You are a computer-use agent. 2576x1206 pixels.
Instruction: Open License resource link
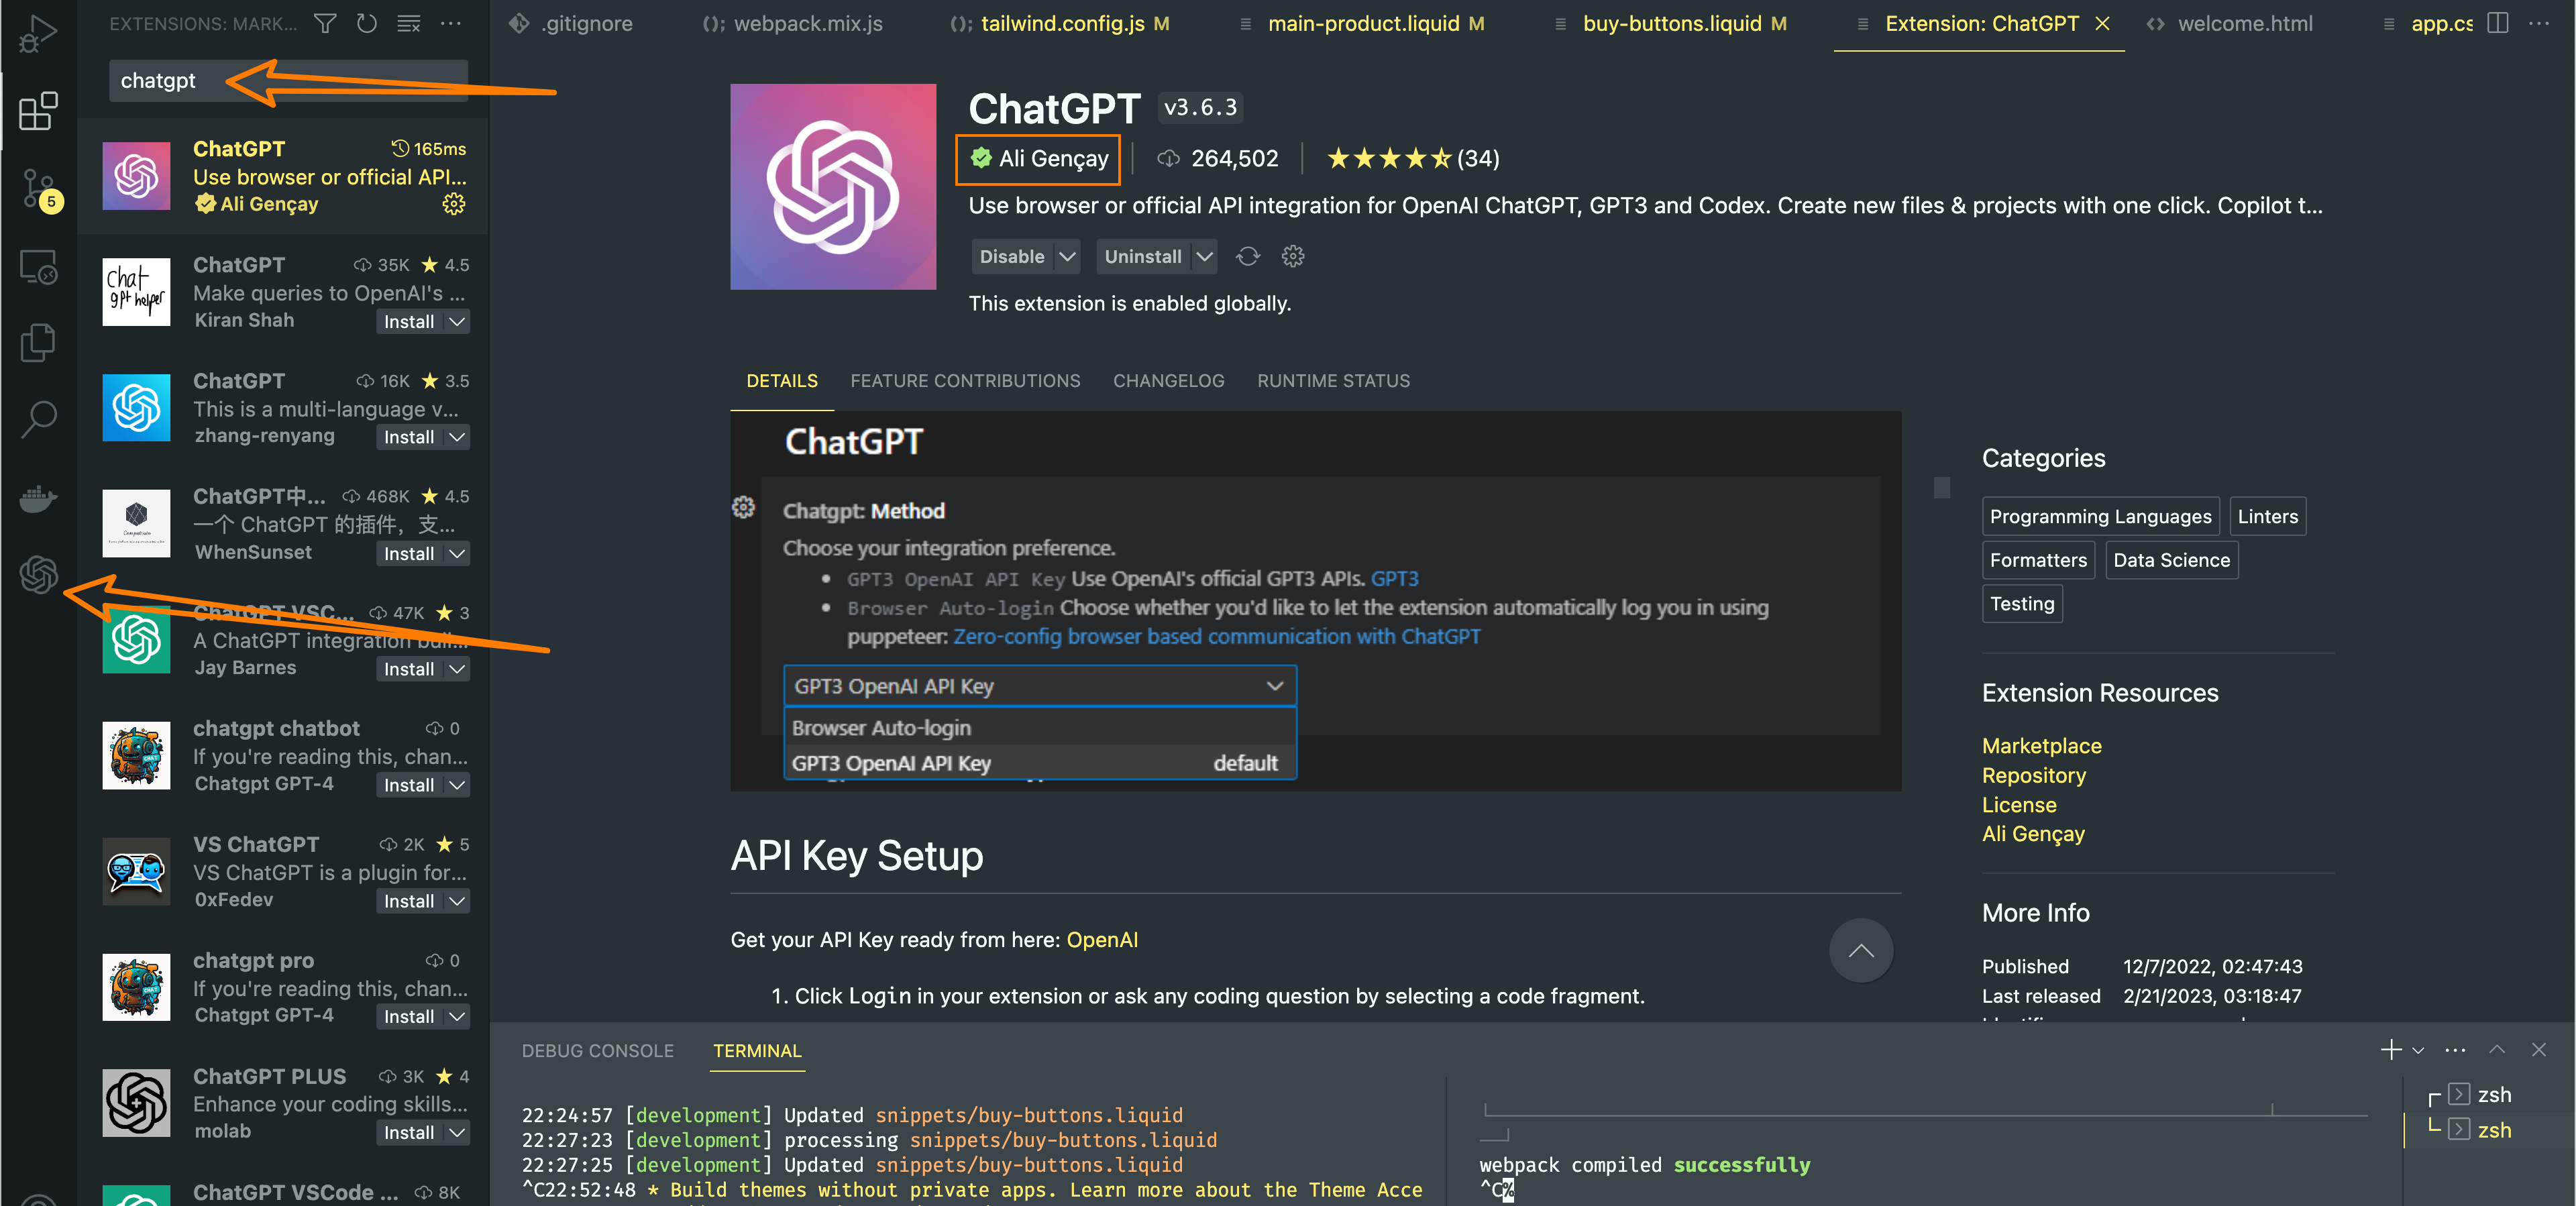pyautogui.click(x=2019, y=805)
